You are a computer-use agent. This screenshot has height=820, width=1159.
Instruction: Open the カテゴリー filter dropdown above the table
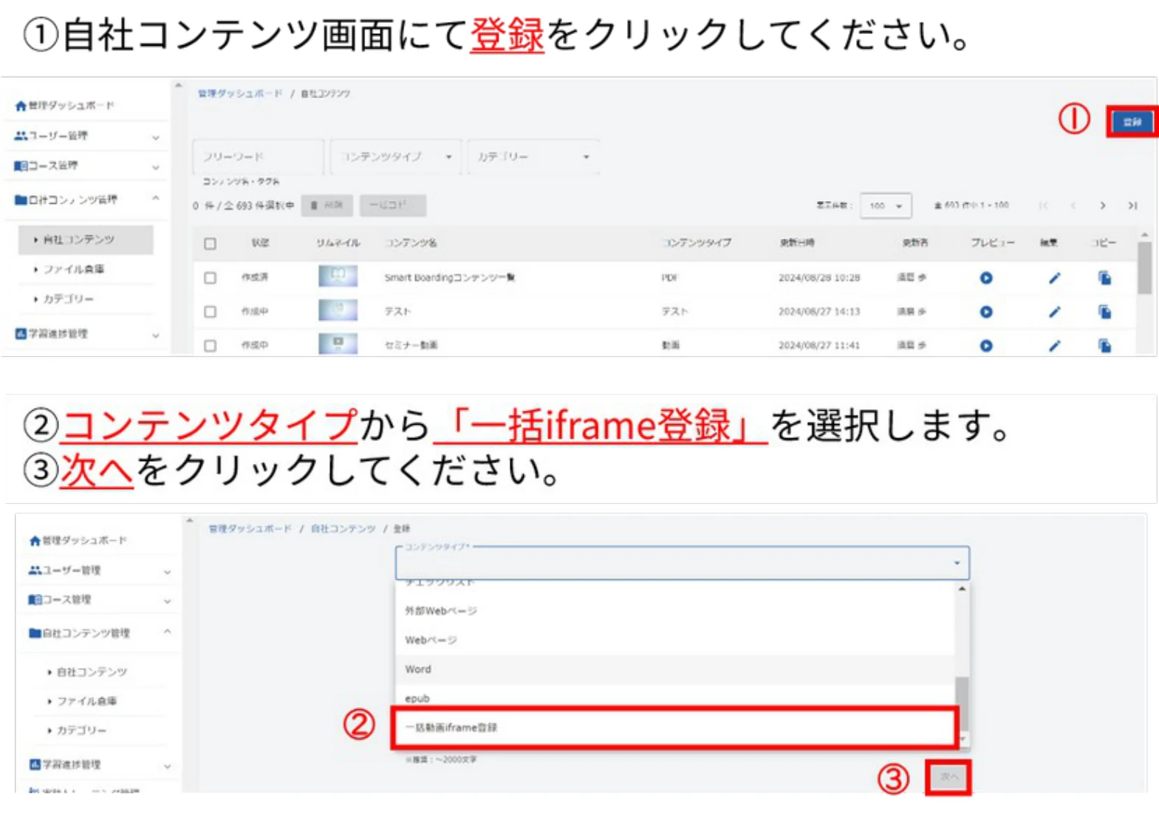533,157
